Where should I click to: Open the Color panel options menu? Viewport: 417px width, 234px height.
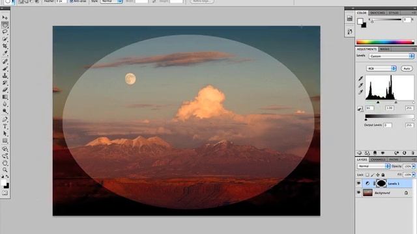click(x=414, y=13)
